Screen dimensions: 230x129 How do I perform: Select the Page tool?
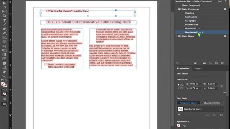pyautogui.click(x=4, y=7)
